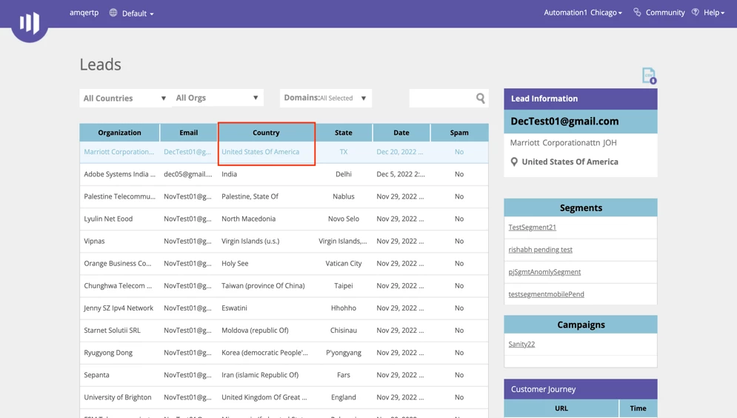Screen dimensions: 737x418
Task: Open the rishabh pending test segment link
Action: click(540, 250)
